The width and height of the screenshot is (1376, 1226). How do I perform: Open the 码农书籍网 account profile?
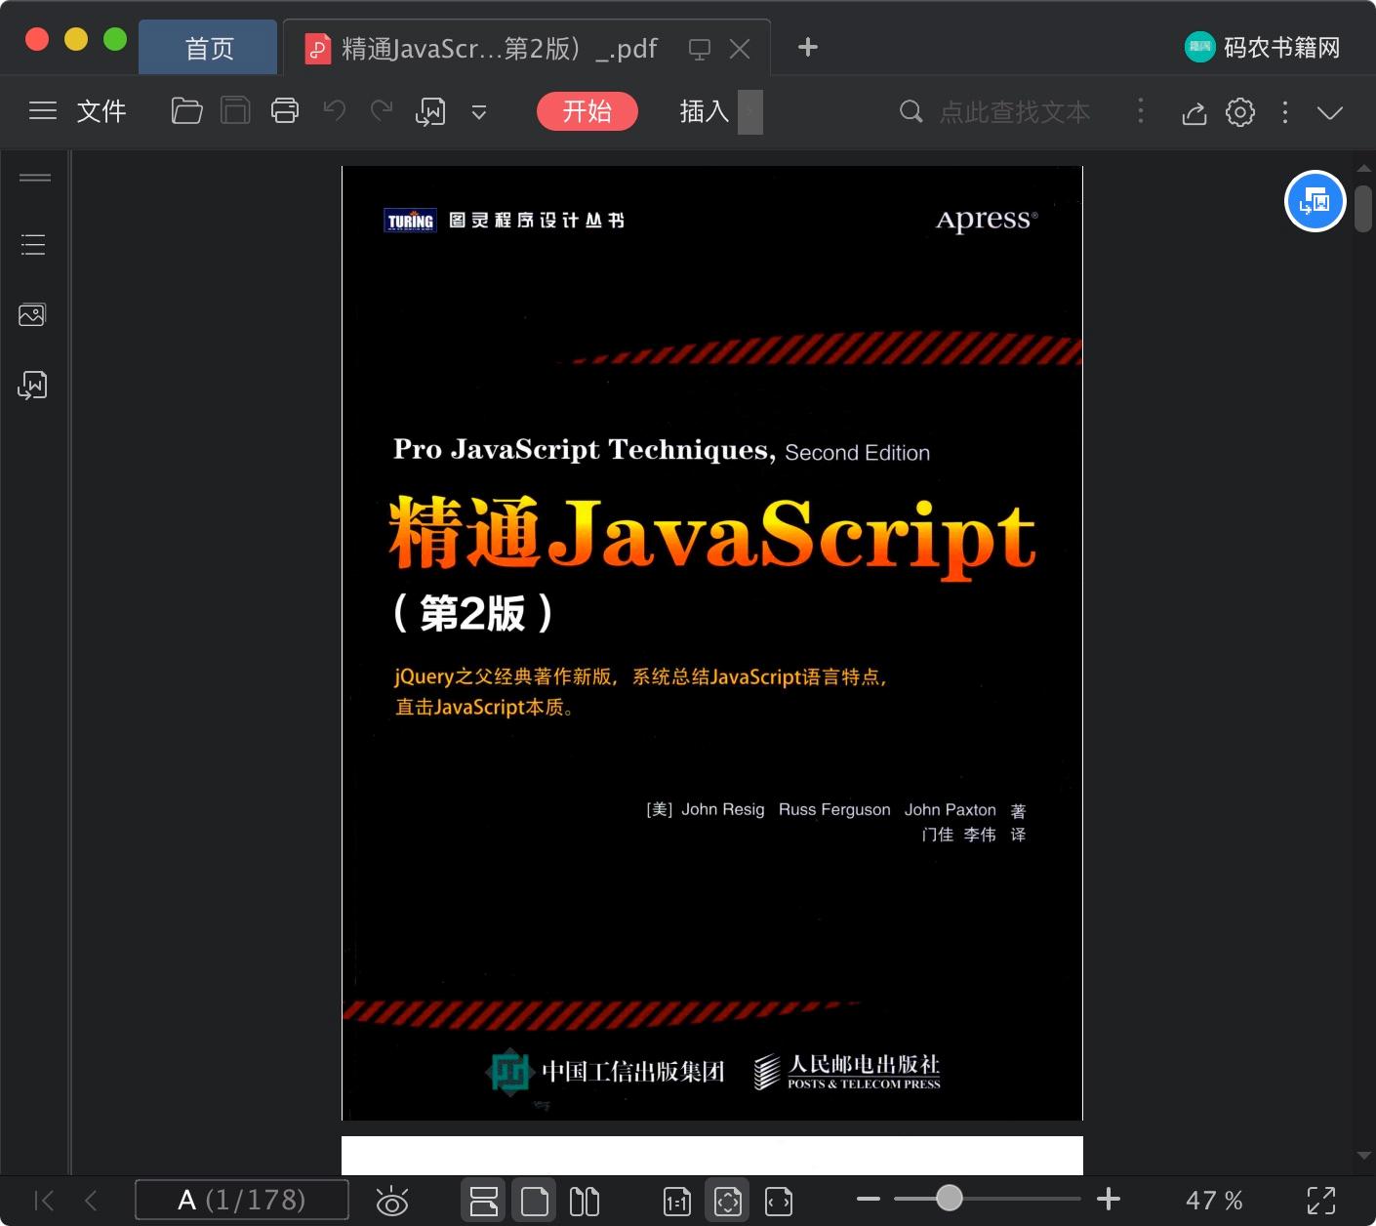[x=1262, y=47]
